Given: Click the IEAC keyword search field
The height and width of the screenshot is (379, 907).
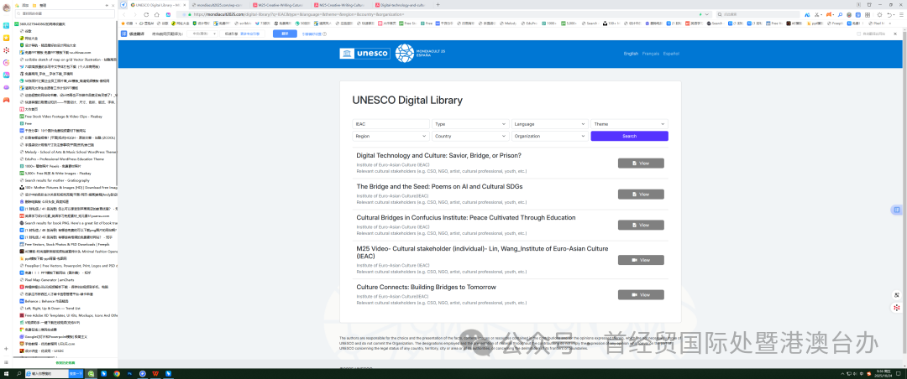Looking at the screenshot, I should coord(391,123).
